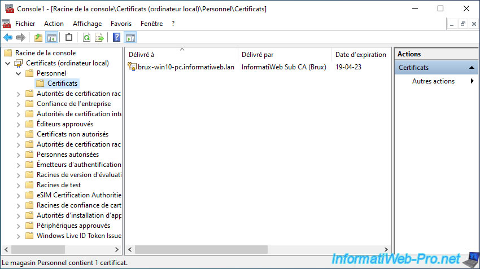Click the MMC system menu icon beside Fichier
Image resolution: width=480 pixels, height=269 pixels.
click(6, 24)
